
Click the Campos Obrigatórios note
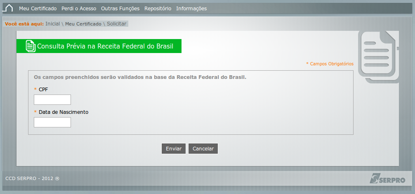330,64
